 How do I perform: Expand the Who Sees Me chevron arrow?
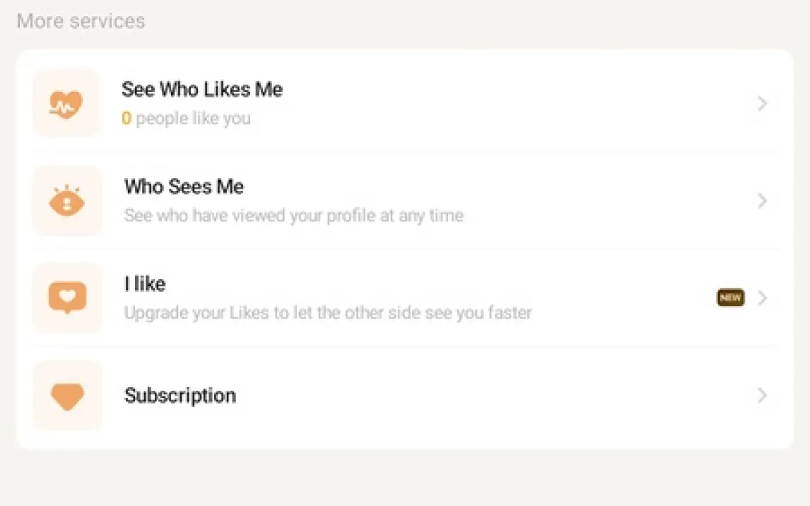pos(762,201)
